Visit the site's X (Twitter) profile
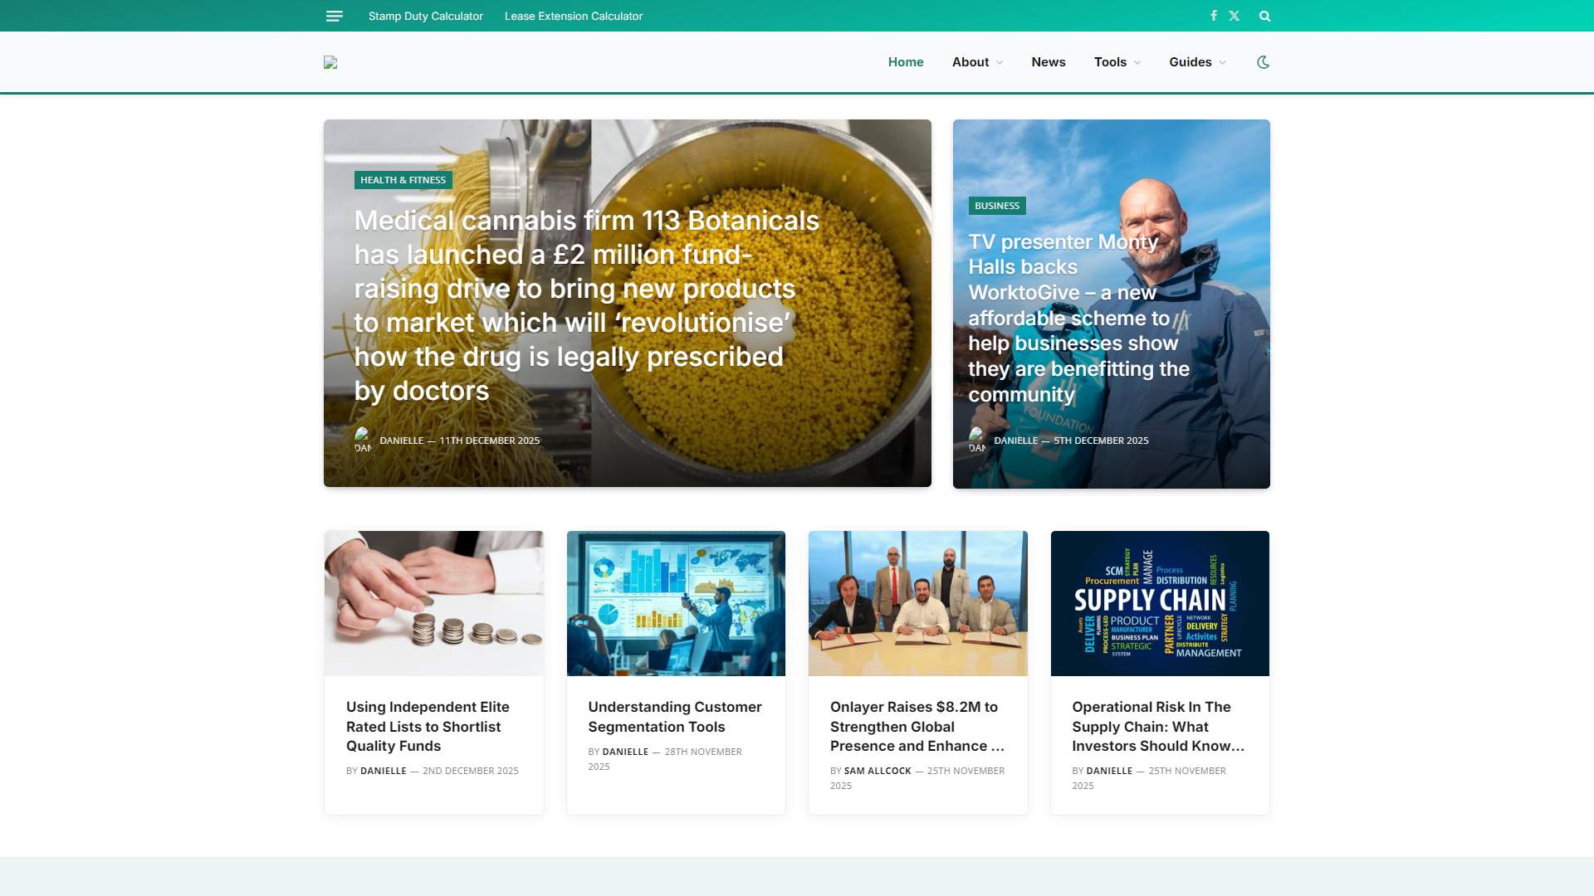The height and width of the screenshot is (896, 1594). click(x=1235, y=16)
